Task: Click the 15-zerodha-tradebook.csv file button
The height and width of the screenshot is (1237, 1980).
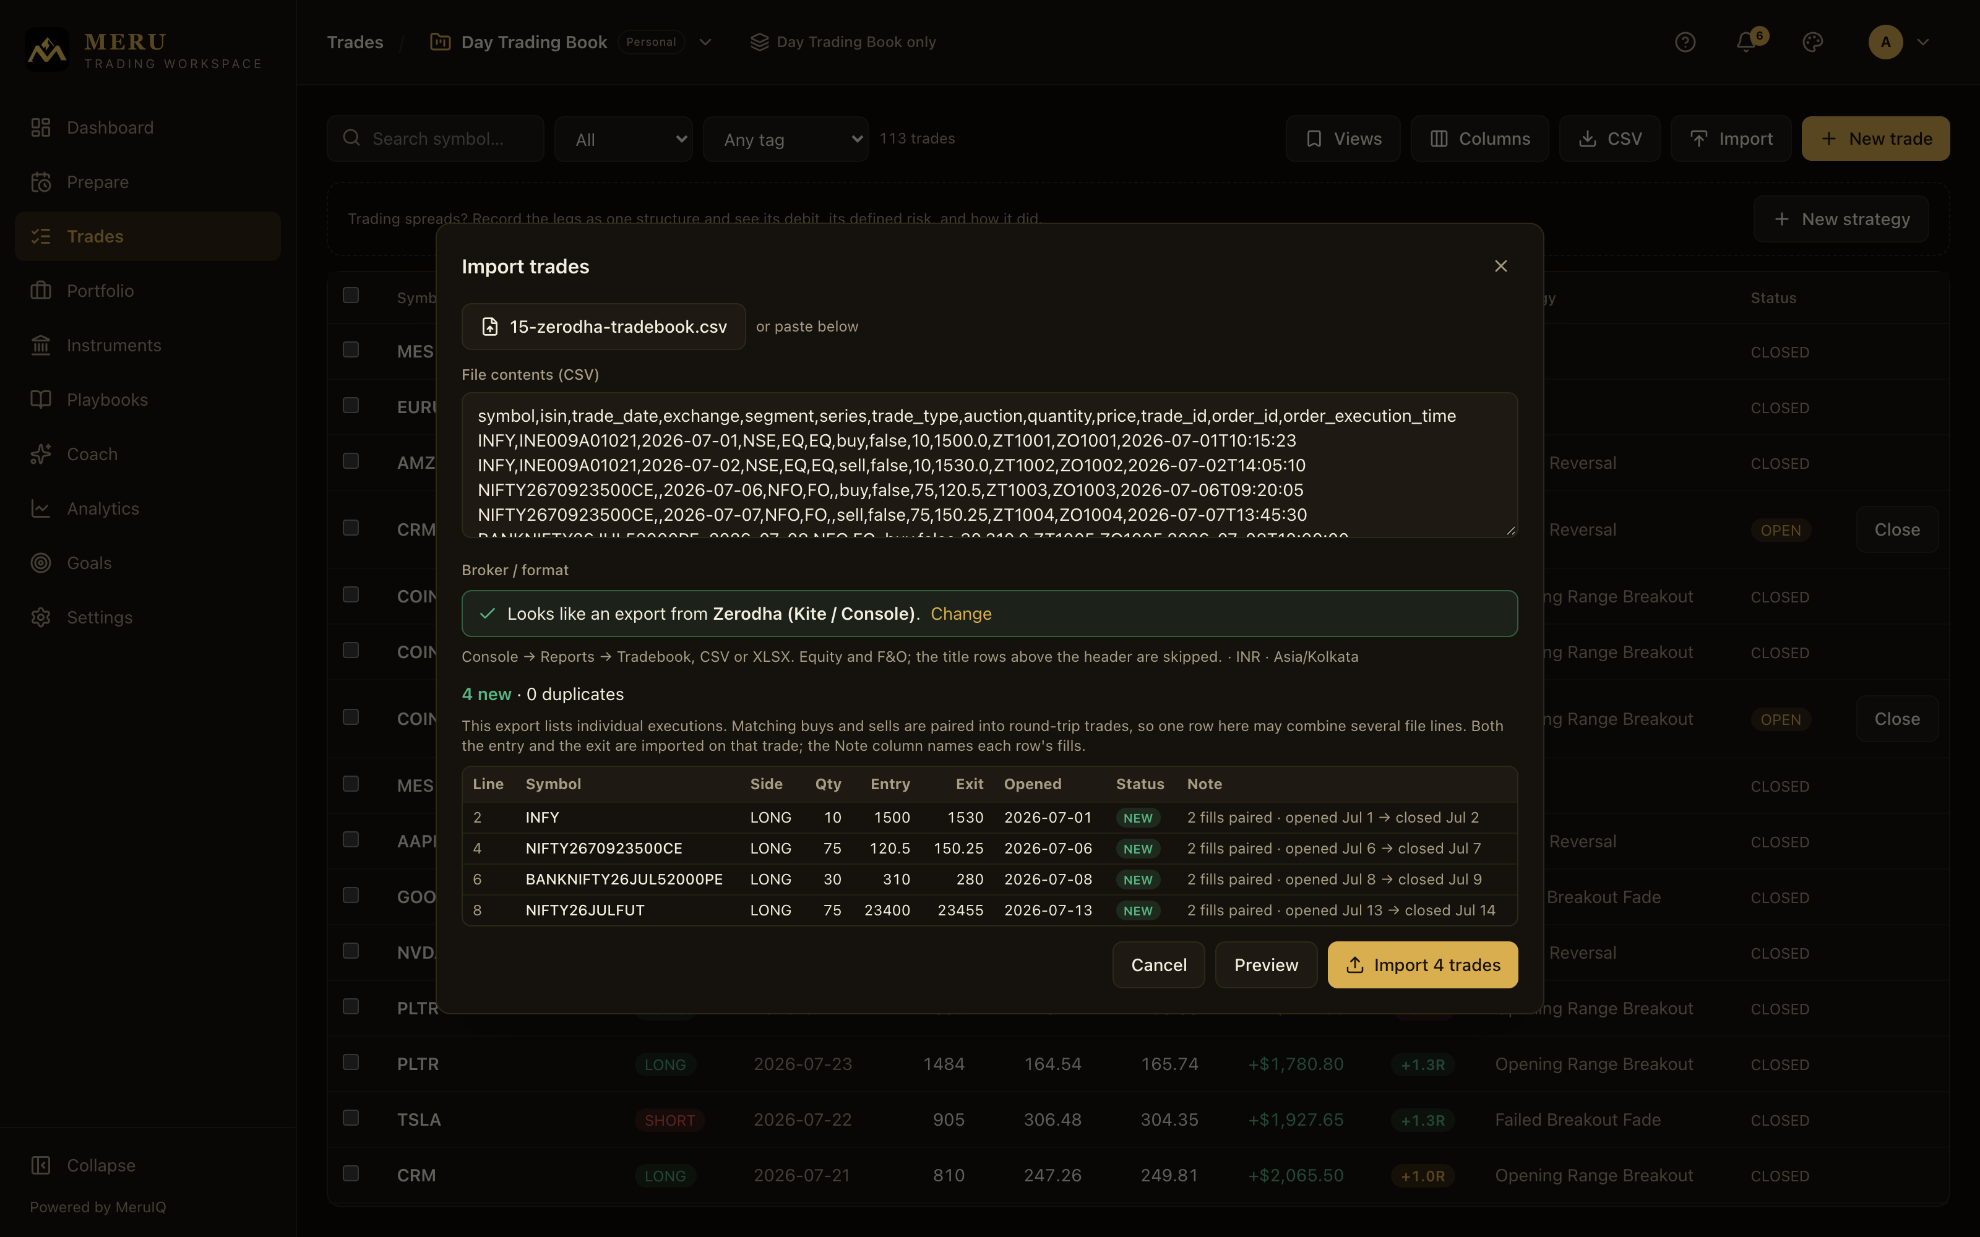Action: click(604, 327)
